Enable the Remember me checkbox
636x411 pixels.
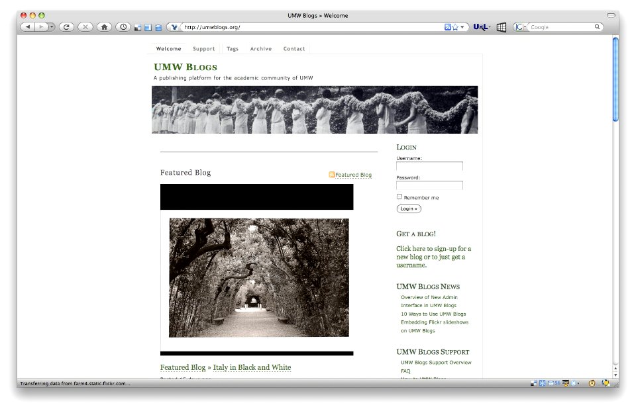point(399,197)
